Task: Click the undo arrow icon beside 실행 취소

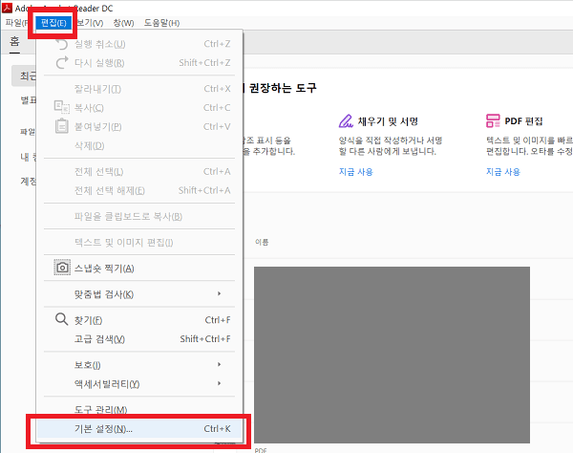Action: [62, 44]
